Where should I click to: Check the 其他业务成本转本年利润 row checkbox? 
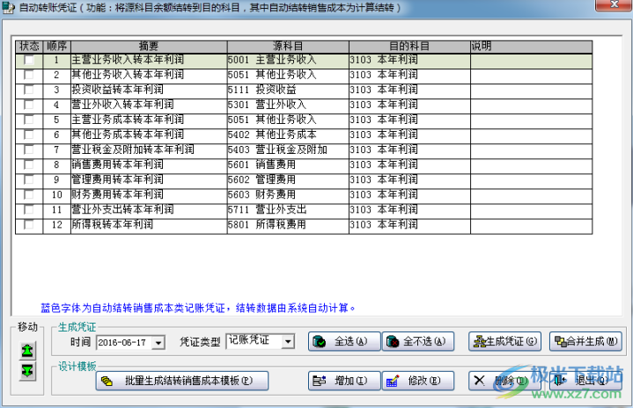[x=29, y=135]
